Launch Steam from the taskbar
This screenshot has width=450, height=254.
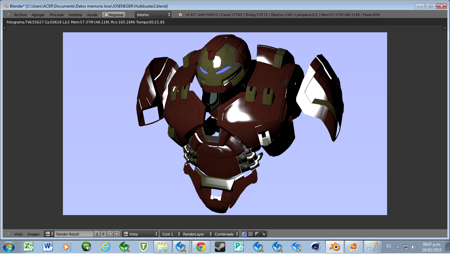tap(220, 246)
